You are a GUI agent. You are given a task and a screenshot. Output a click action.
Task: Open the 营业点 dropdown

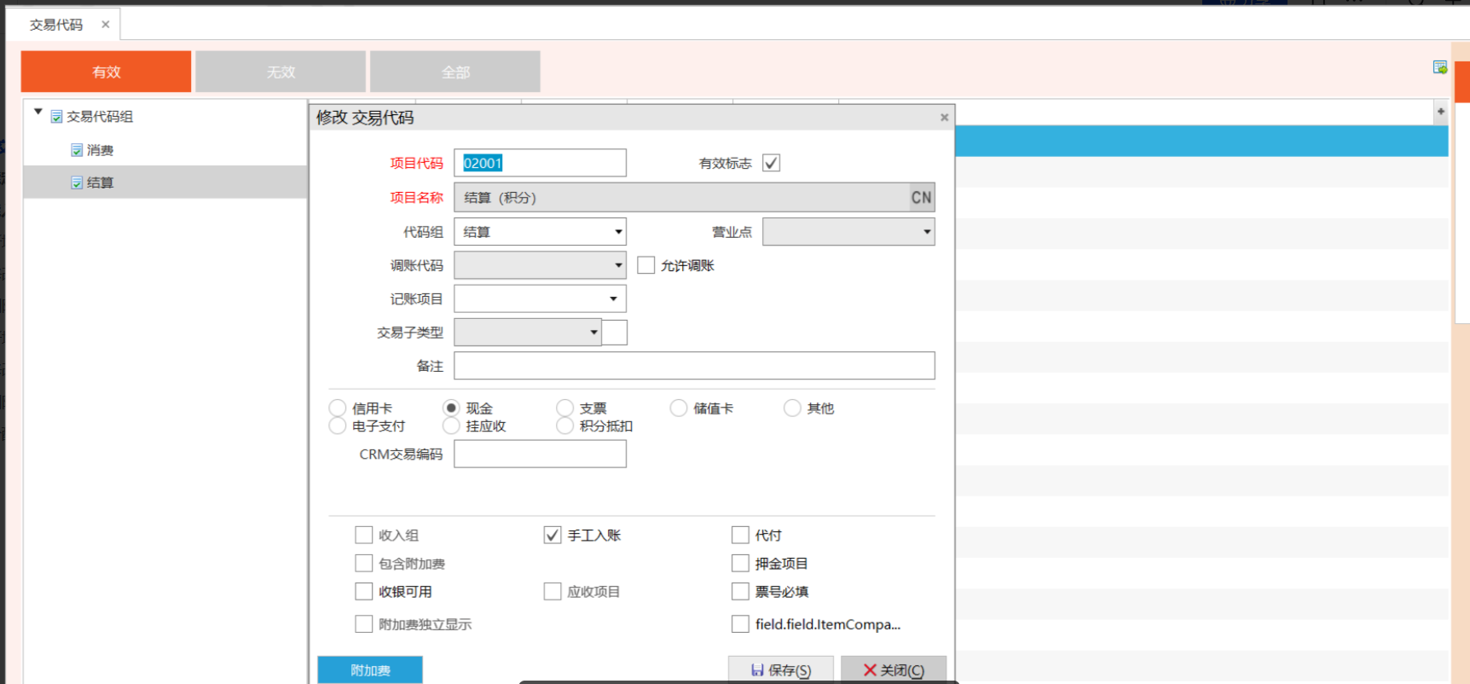click(927, 232)
